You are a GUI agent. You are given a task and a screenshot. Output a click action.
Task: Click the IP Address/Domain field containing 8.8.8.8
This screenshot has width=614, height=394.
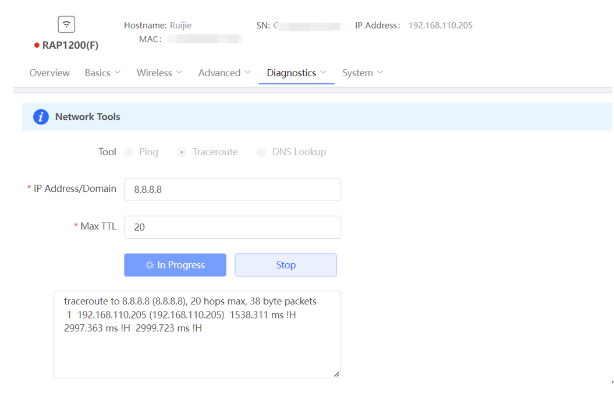(233, 189)
